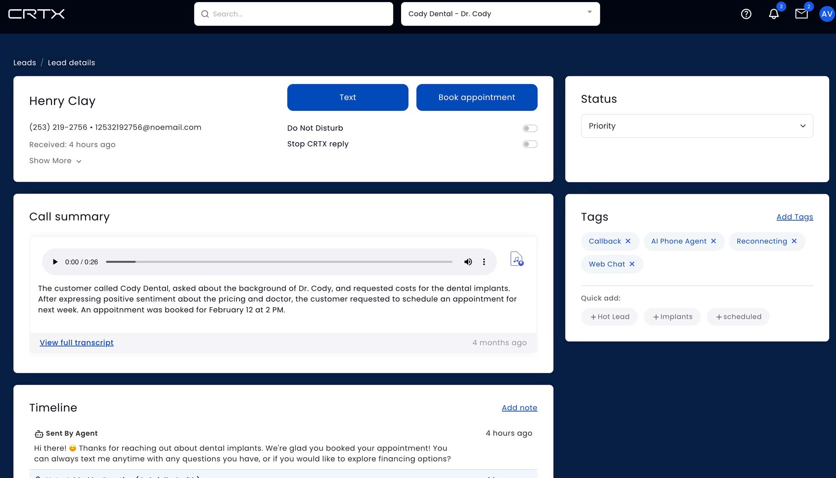Viewport: 836px width, 478px height.
Task: Remove the Callback tag
Action: coord(629,241)
